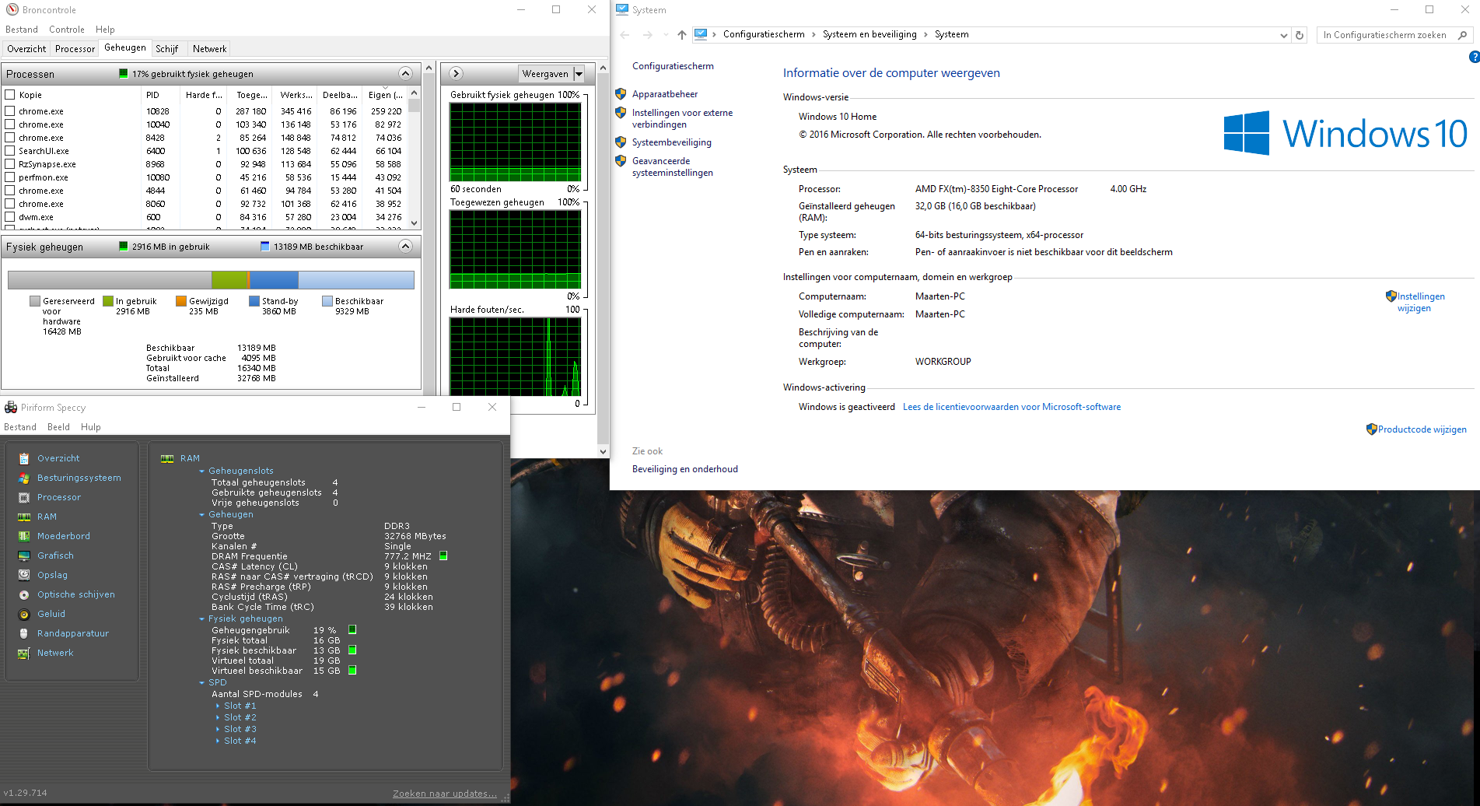Viewport: 1480px width, 806px height.
Task: Open the Weergaven dropdown arrow
Action: [579, 74]
